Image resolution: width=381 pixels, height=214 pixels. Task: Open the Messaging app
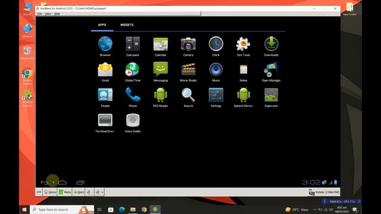click(x=160, y=72)
